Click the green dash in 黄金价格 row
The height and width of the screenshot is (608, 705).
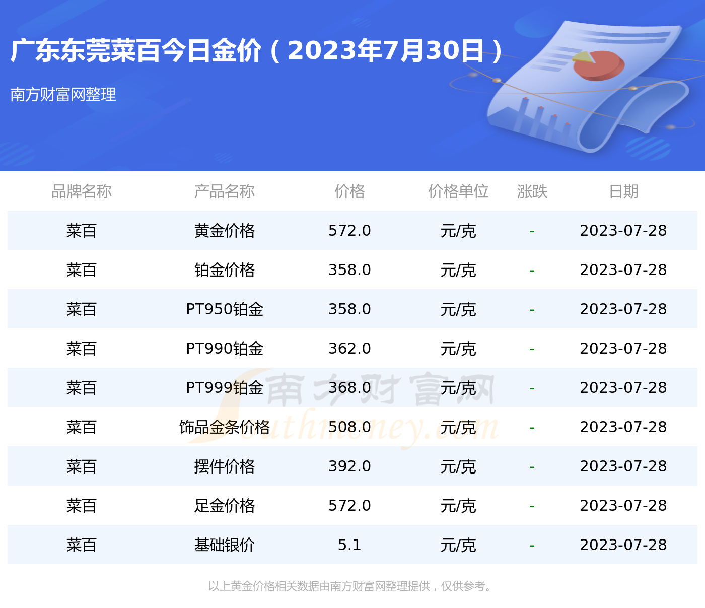532,232
